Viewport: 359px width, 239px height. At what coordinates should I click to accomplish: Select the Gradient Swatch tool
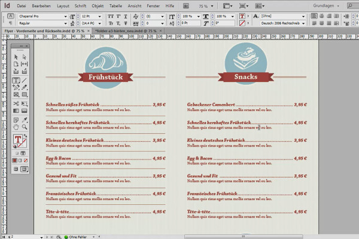click(x=16, y=111)
